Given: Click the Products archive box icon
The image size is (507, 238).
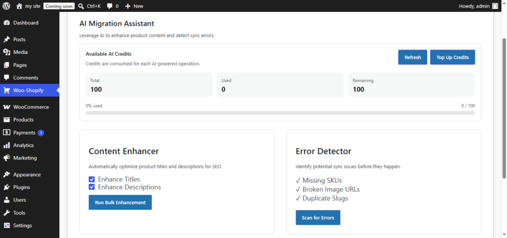Looking at the screenshot, I should [x=6, y=120].
